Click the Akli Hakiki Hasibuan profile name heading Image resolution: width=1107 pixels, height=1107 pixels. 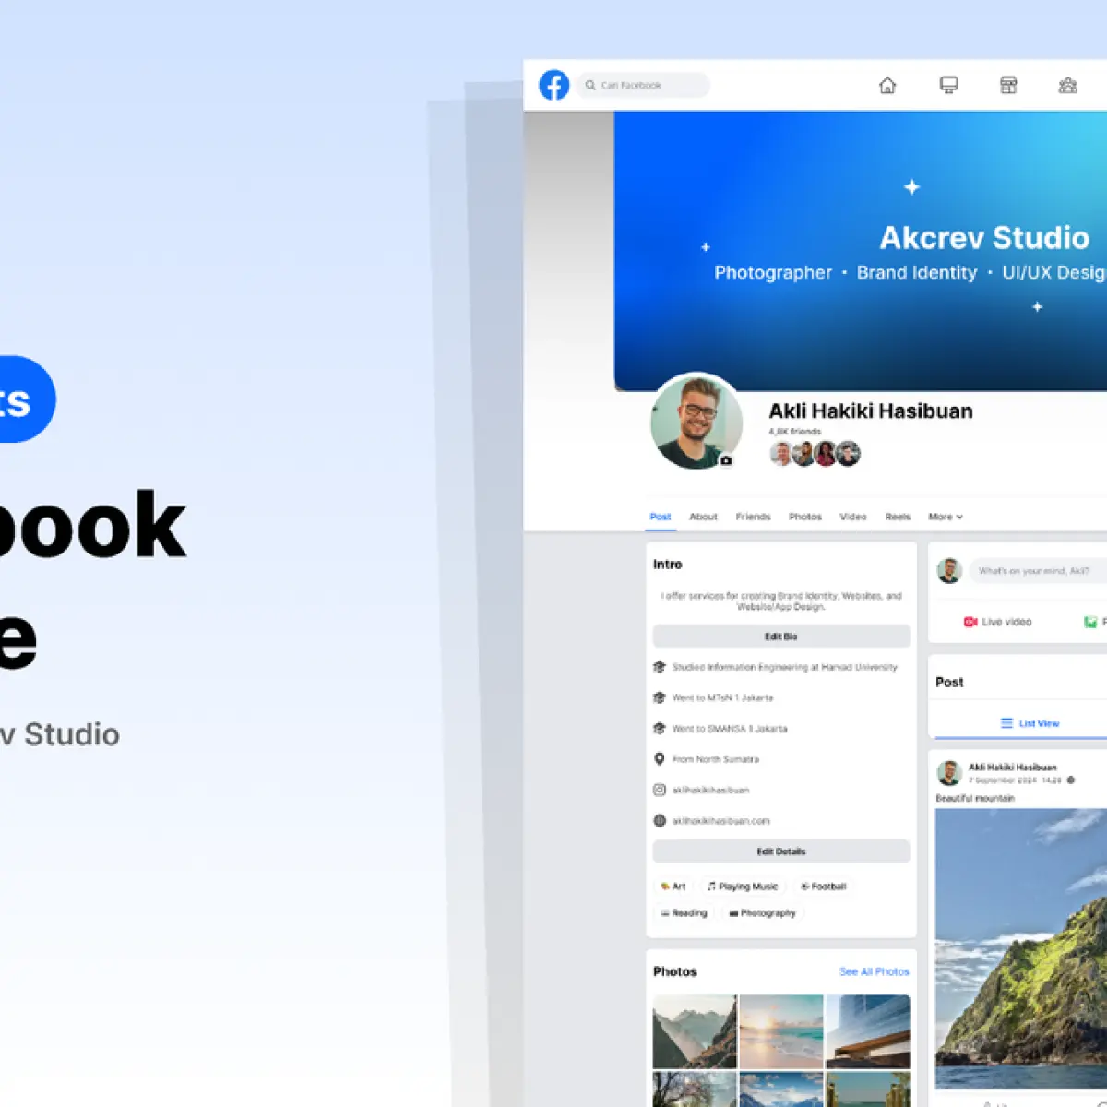point(871,411)
